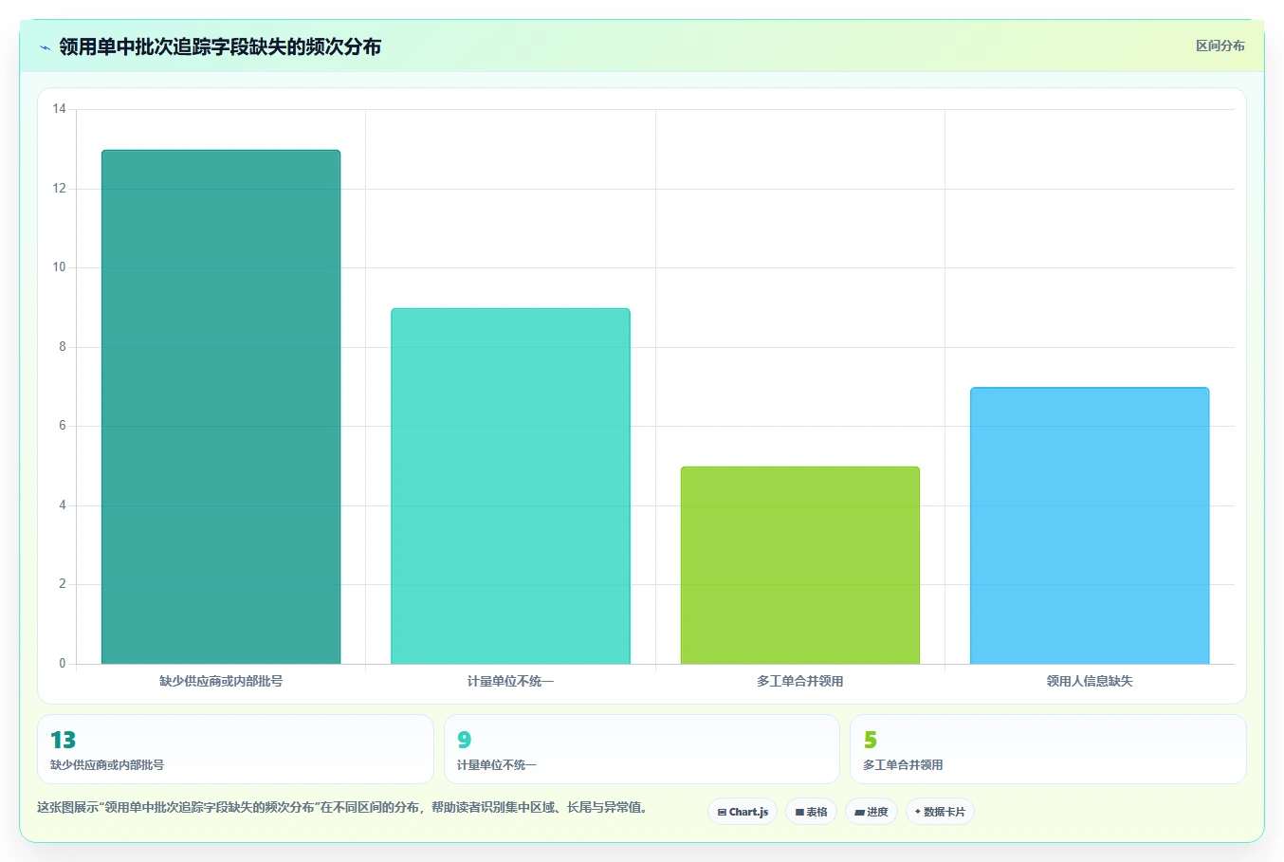The width and height of the screenshot is (1284, 862).
Task: Open the data card showing 13
Action: pos(235,749)
